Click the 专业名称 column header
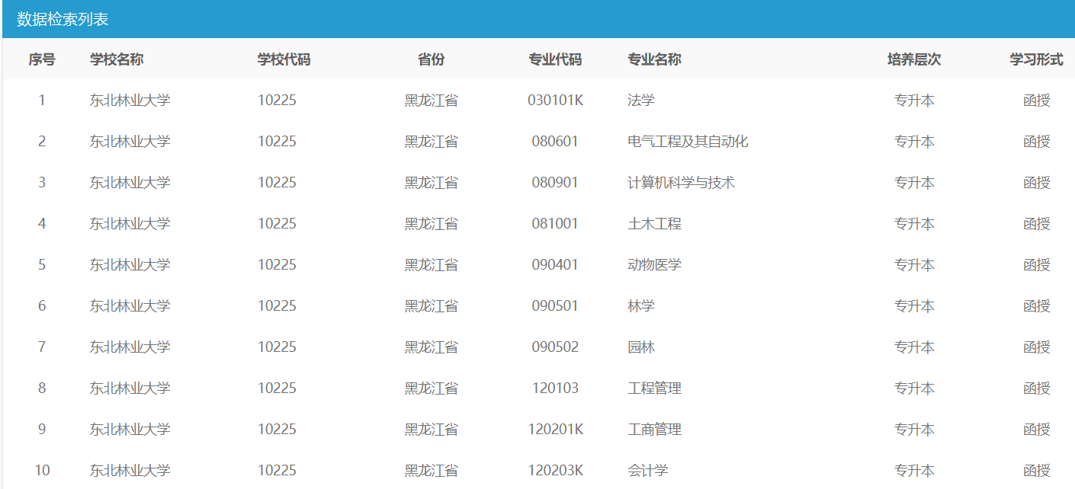Screen dimensions: 1075x489 654,59
